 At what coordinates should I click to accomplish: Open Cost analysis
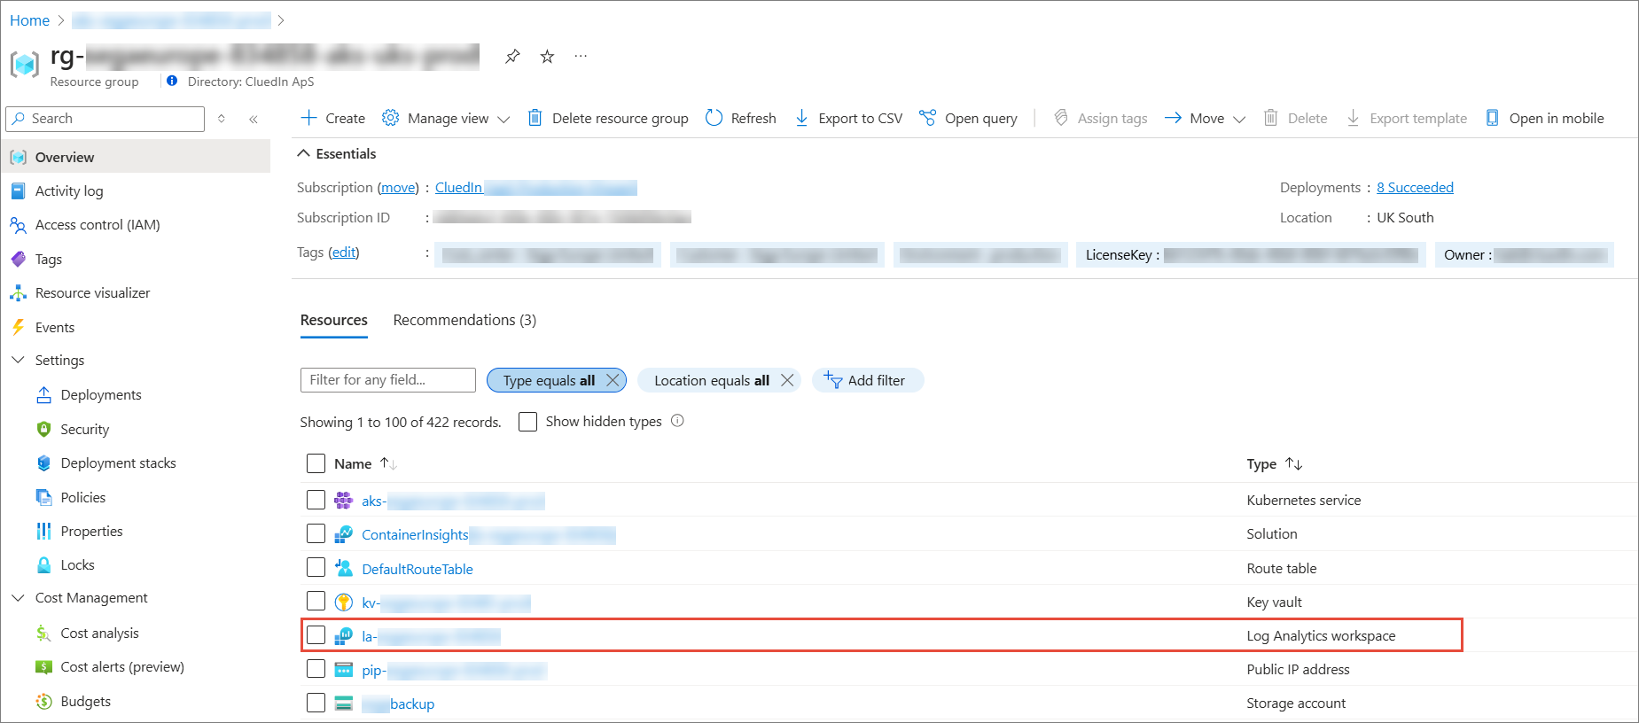99,633
